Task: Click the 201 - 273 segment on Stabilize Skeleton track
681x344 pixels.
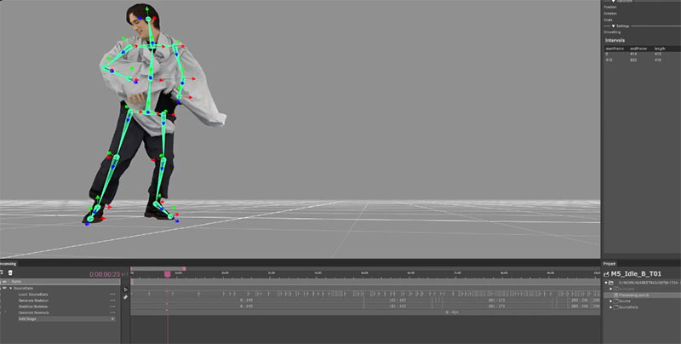Action: tap(496, 307)
